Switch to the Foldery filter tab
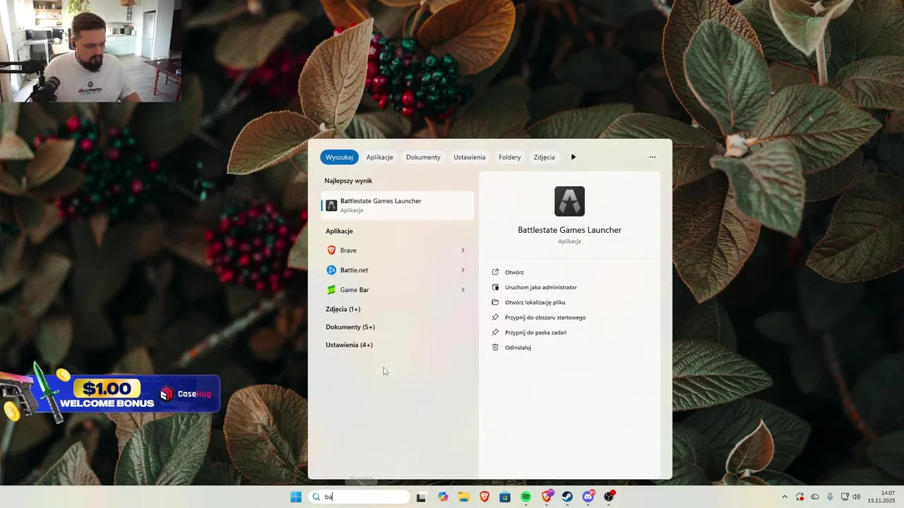 click(509, 157)
